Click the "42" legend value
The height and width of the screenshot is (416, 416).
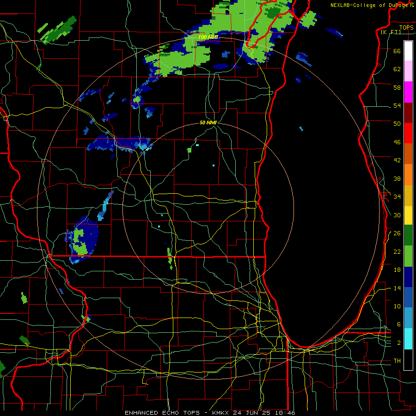coord(397,160)
